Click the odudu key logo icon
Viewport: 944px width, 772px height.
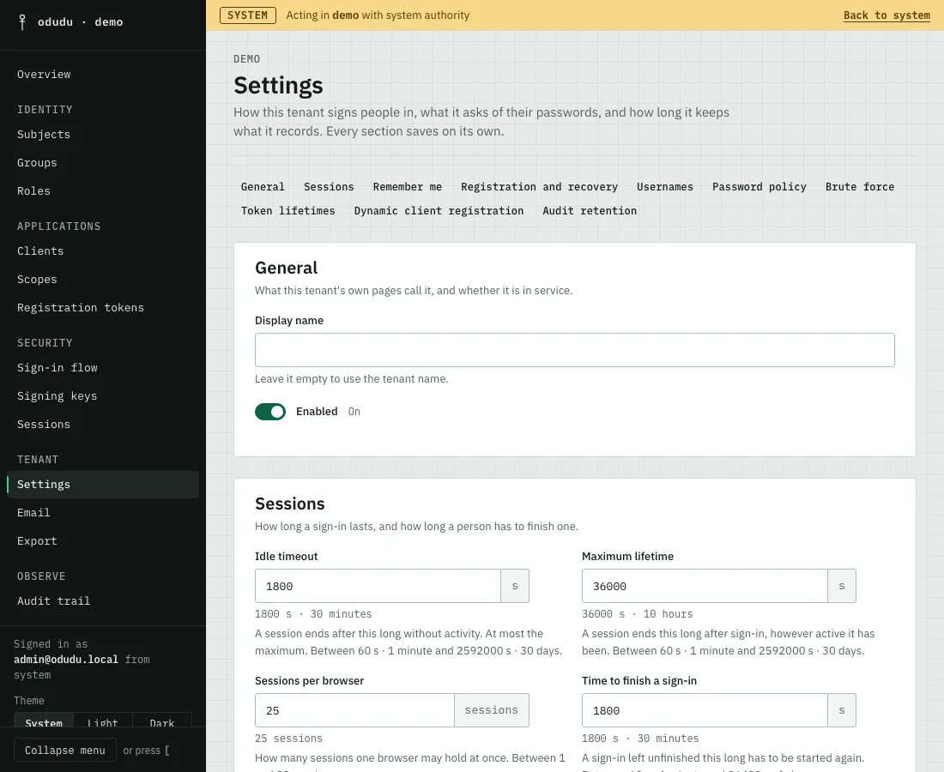pos(22,22)
